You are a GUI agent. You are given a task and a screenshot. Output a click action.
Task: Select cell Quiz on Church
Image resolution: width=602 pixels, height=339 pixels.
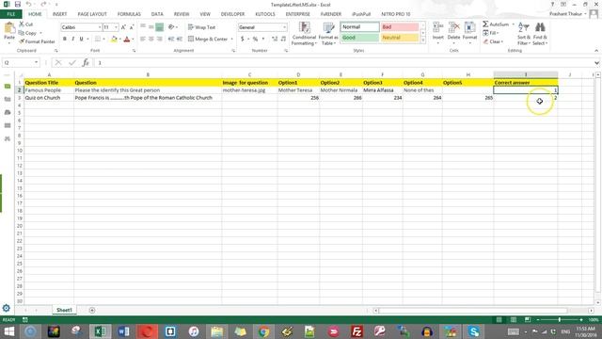pos(49,98)
